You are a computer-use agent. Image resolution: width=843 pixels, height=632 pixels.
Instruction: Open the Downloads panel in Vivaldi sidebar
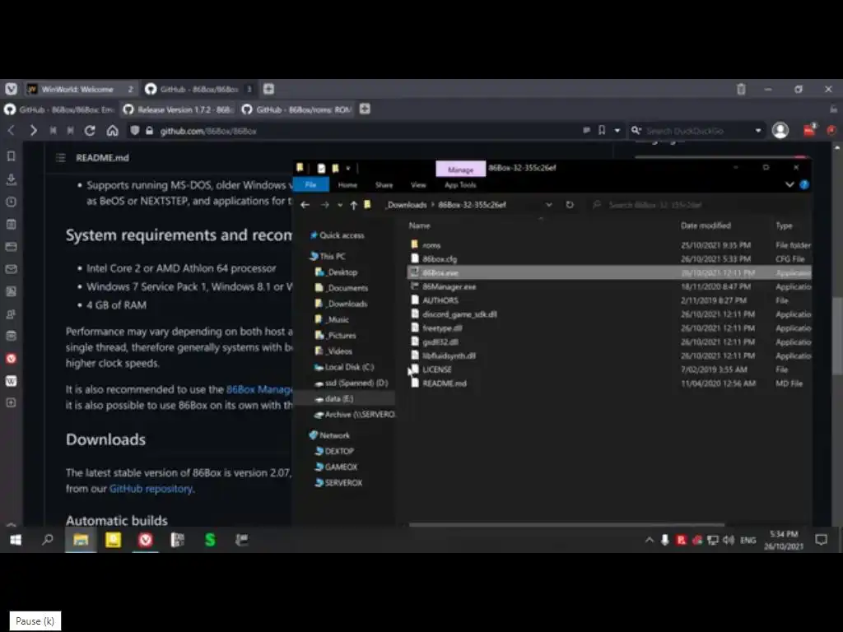click(11, 179)
